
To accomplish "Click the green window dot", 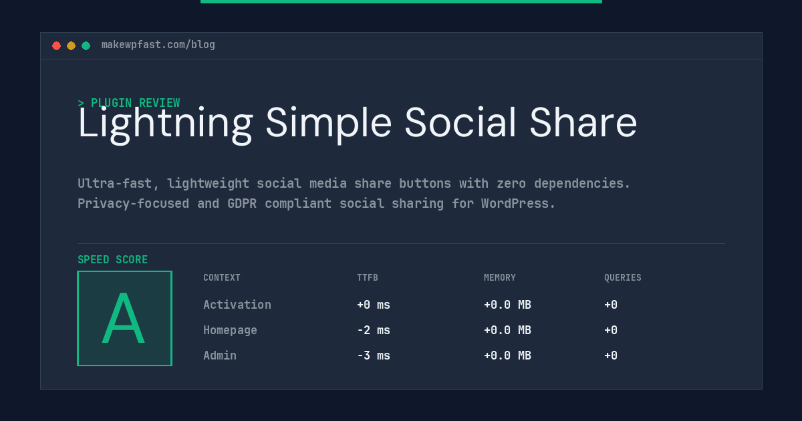I will pos(86,45).
